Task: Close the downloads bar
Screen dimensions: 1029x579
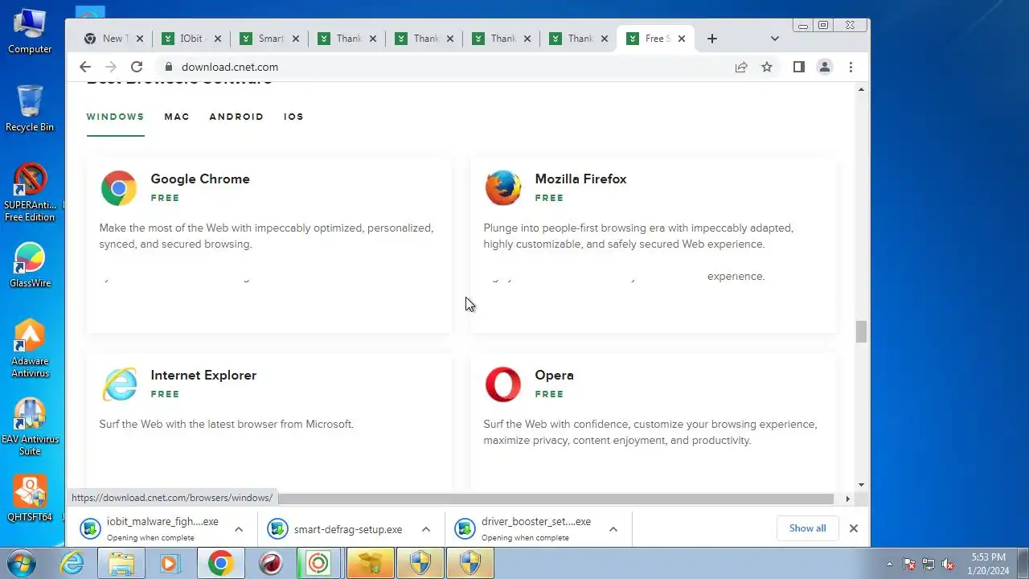Action: [x=854, y=528]
